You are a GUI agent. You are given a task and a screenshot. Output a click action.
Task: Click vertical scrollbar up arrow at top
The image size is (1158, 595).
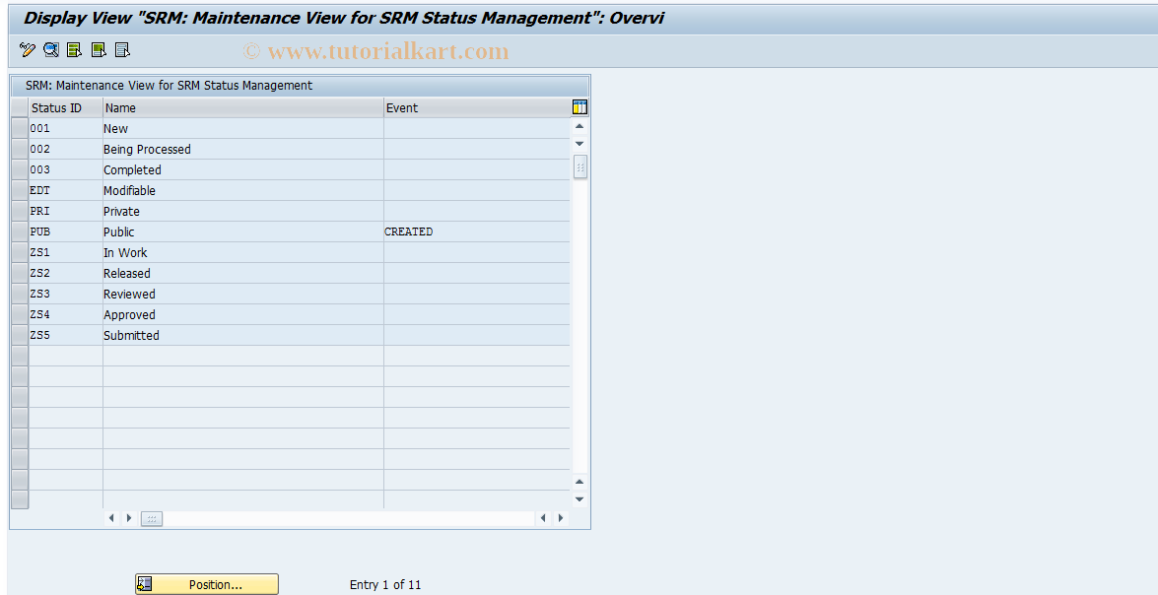pyautogui.click(x=579, y=127)
